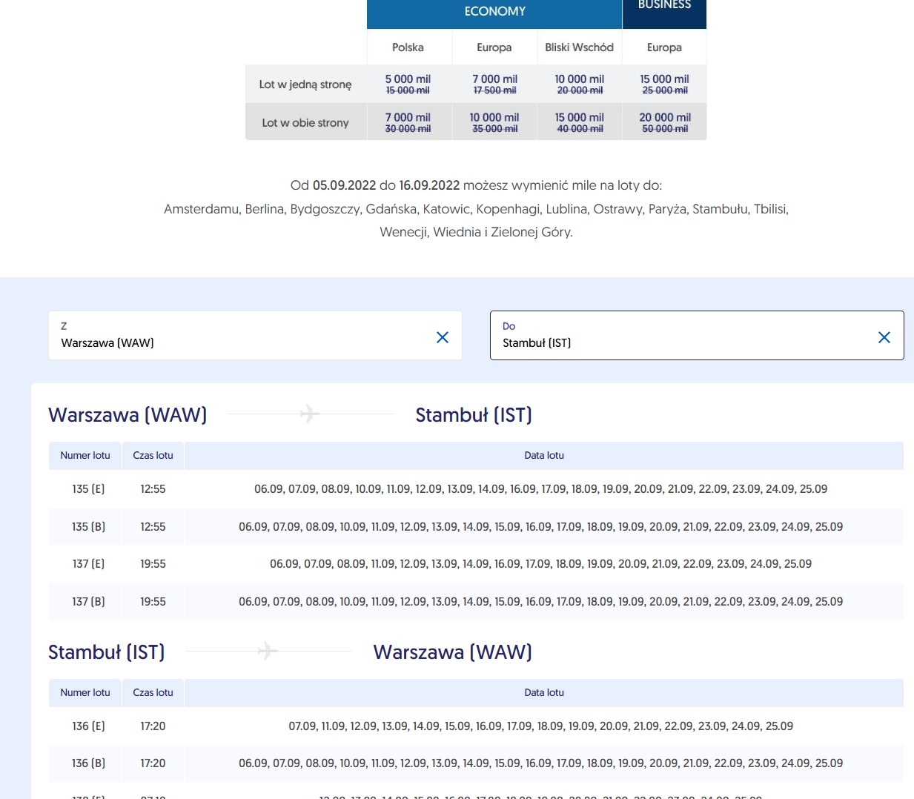Click the '12:55' time for flight 135 [E]

[x=153, y=489]
